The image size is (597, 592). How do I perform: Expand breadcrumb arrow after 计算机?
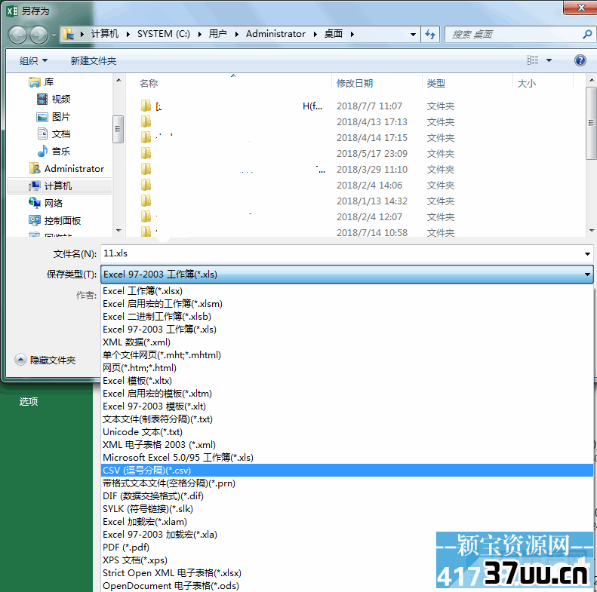128,34
